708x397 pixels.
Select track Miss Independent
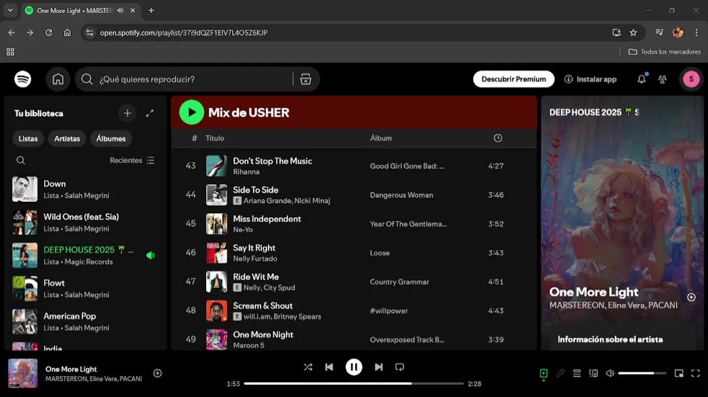point(354,224)
